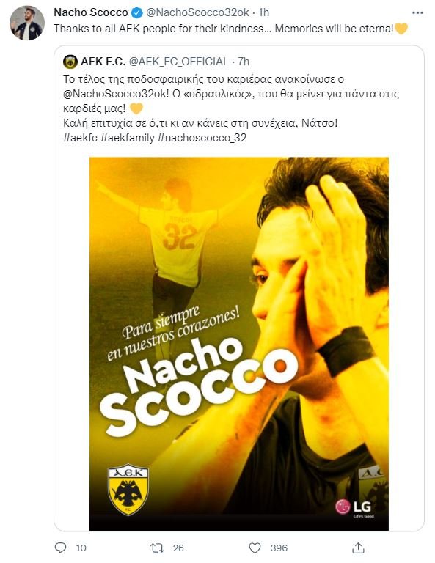The height and width of the screenshot is (563, 435).
Task: Click the 7h quoted tweet timestamp
Action: (x=244, y=62)
